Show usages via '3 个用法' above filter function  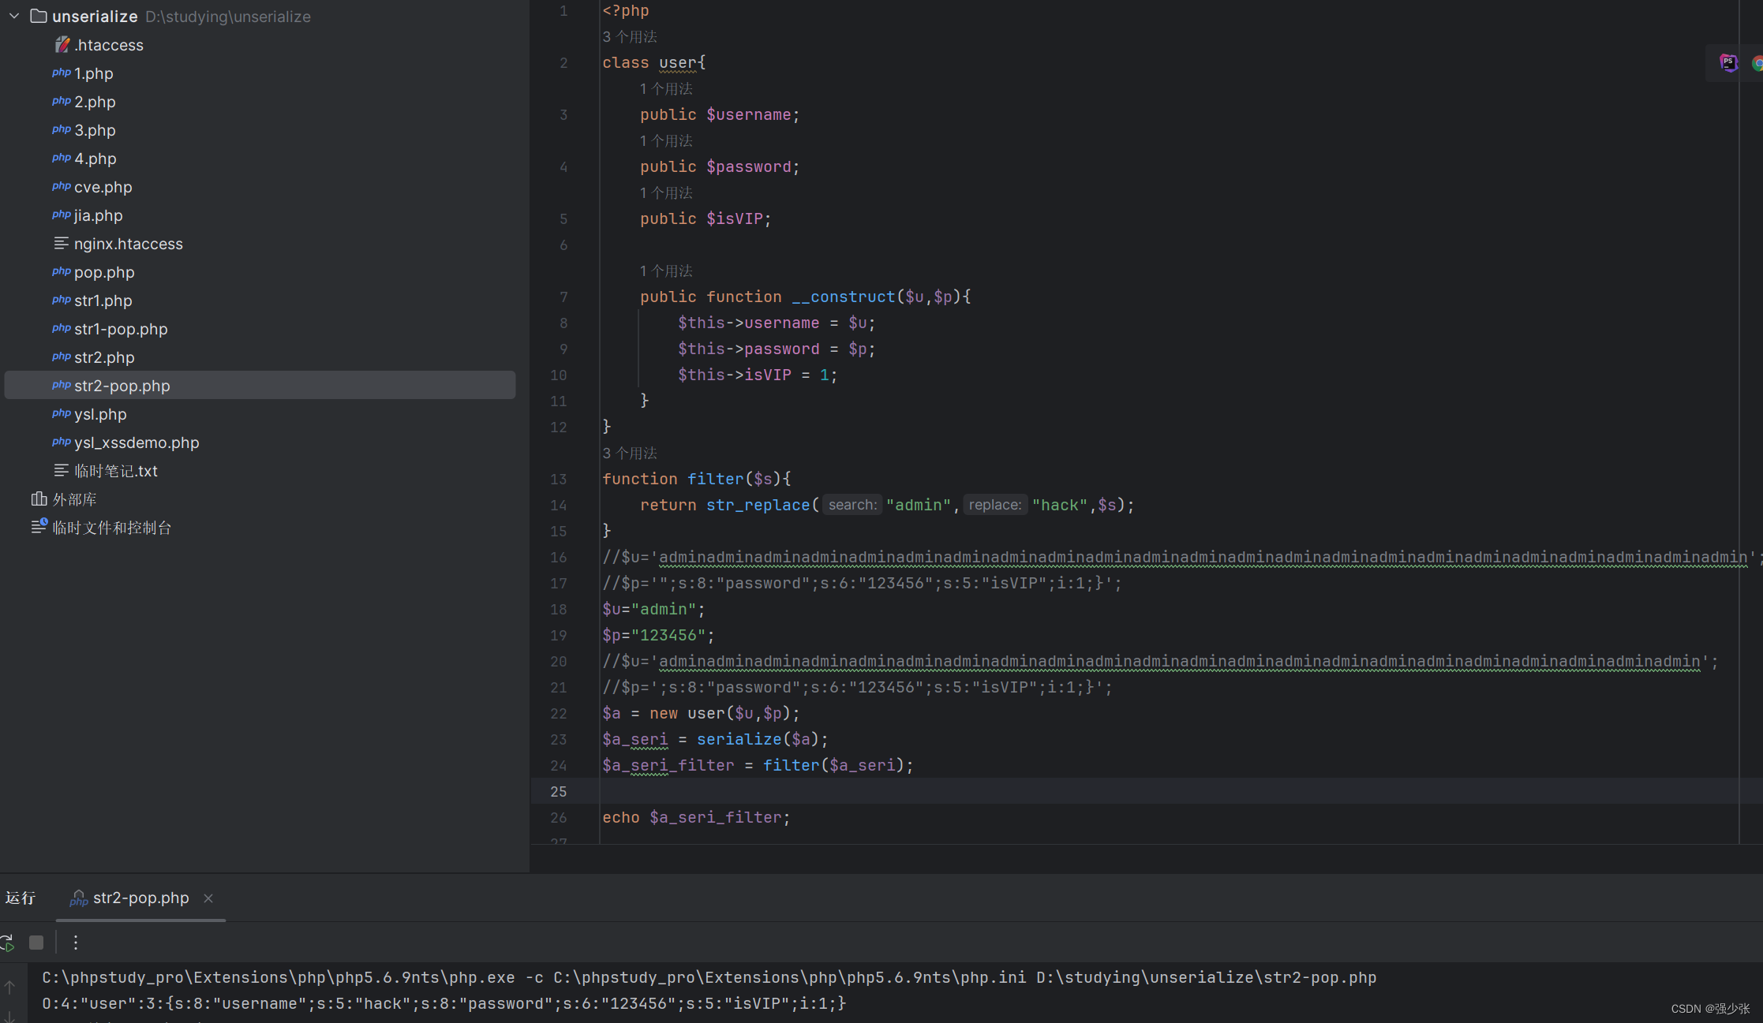point(629,453)
